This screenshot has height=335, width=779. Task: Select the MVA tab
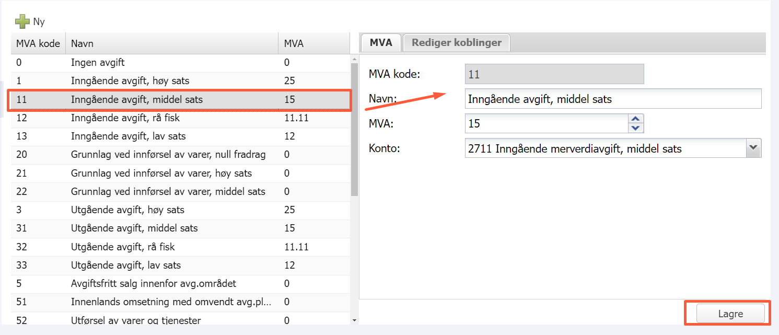pyautogui.click(x=380, y=43)
